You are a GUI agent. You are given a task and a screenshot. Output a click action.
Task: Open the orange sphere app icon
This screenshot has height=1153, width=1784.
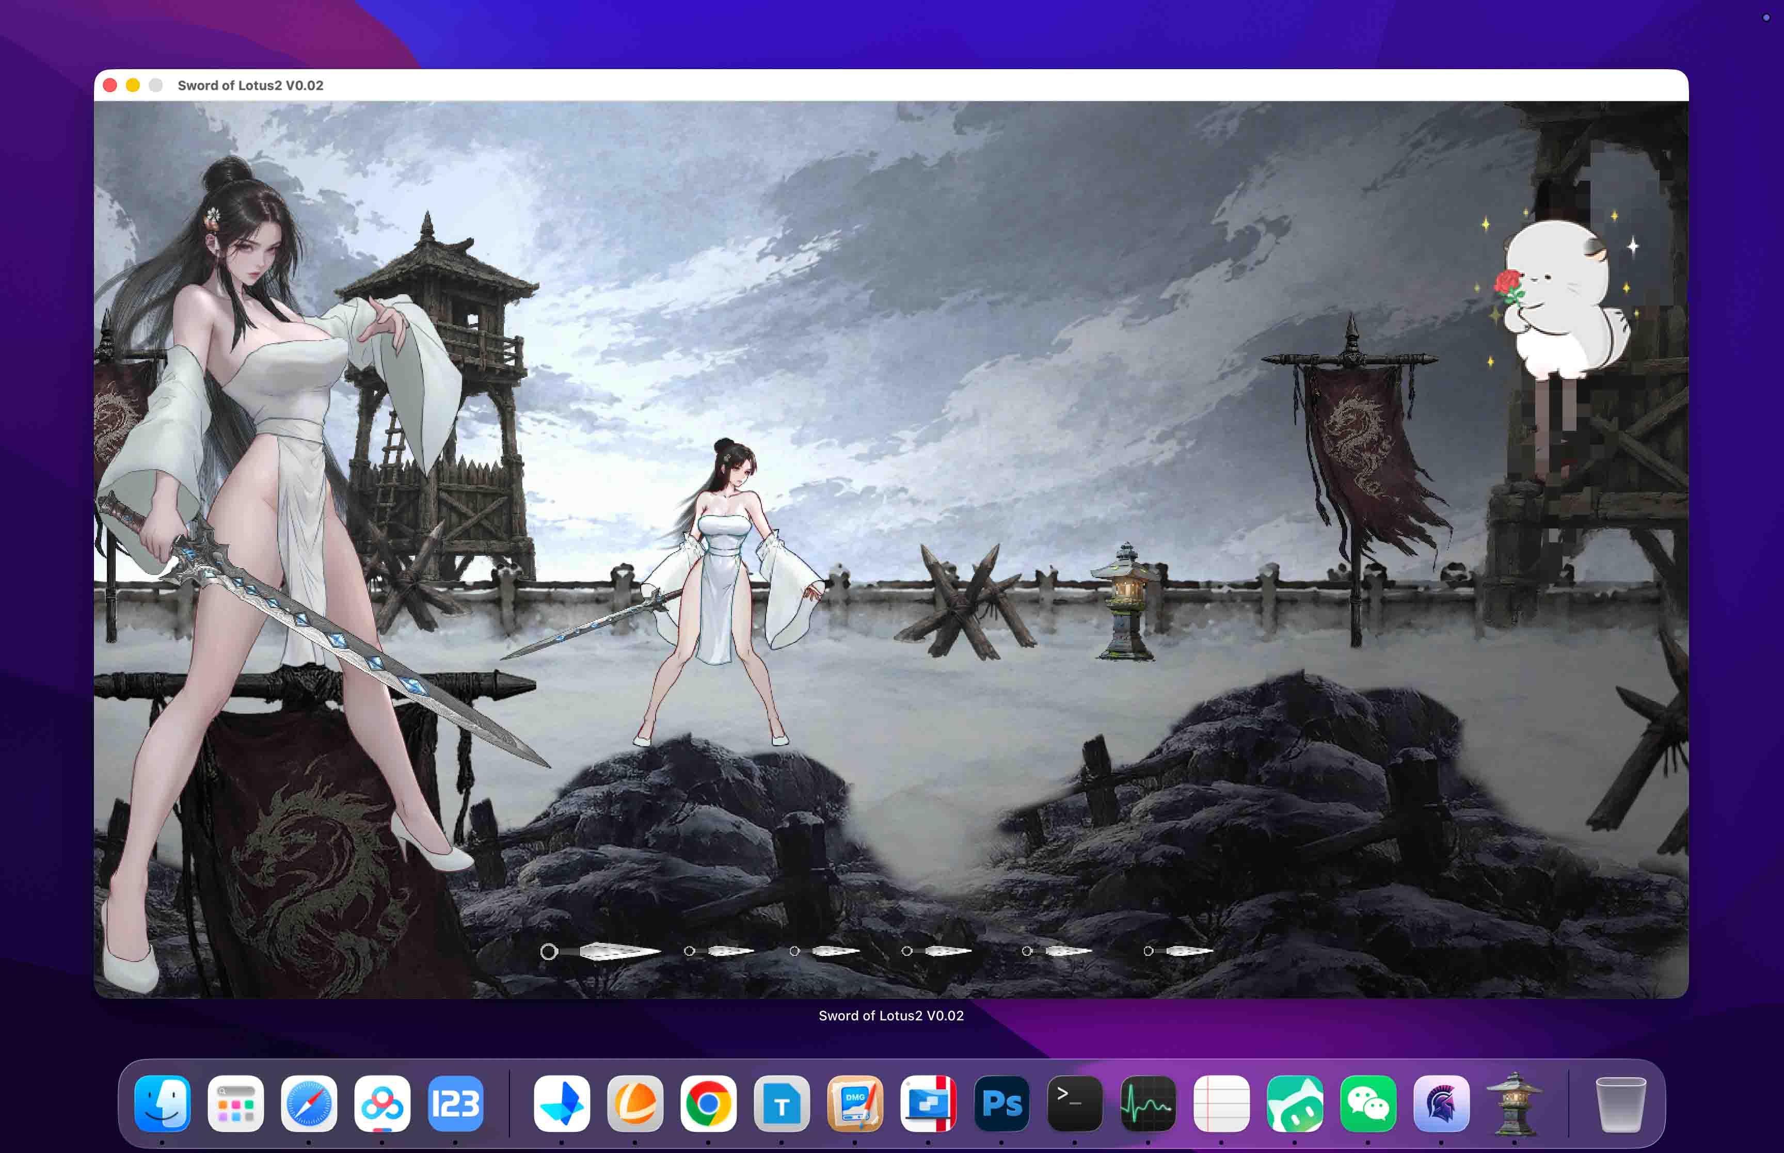tap(635, 1103)
